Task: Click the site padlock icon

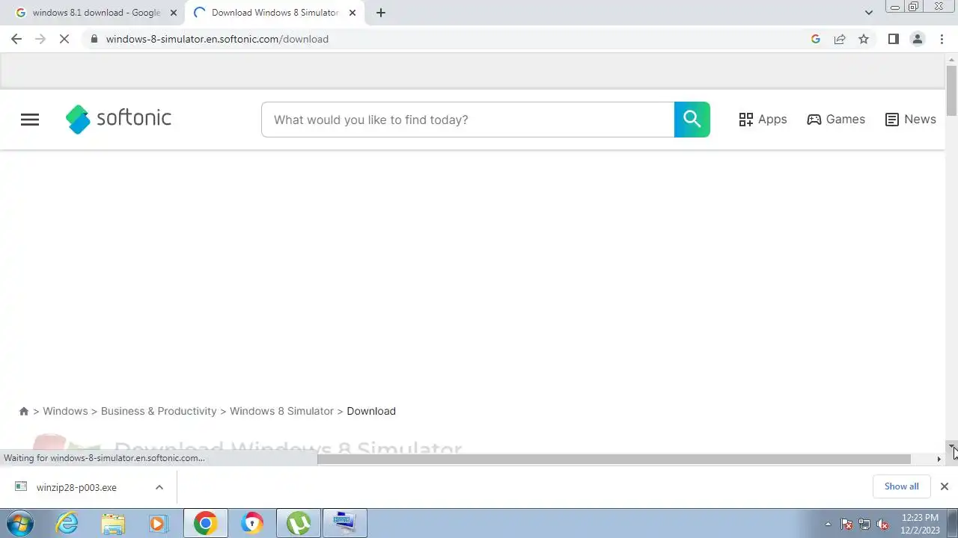Action: coord(94,39)
